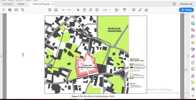The height and width of the screenshot is (100, 196).
Task: Click Oturum Aç sign-in link
Action: 186,4
